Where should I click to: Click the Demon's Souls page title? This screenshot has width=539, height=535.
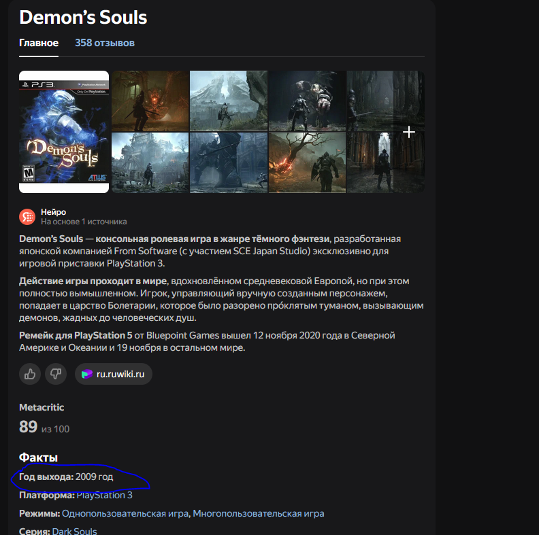click(x=83, y=17)
